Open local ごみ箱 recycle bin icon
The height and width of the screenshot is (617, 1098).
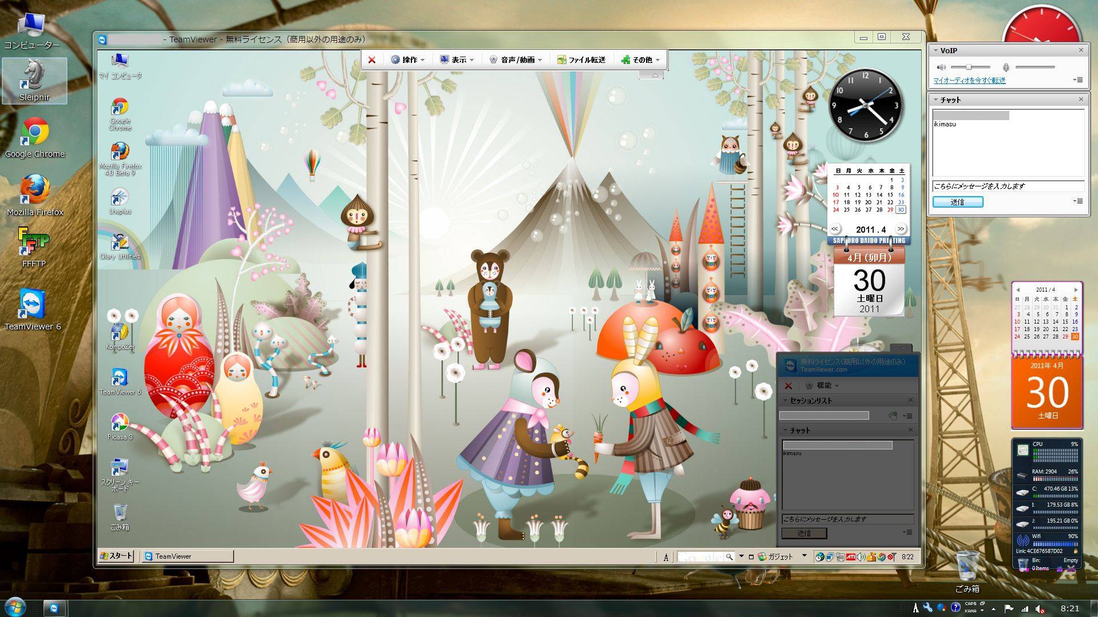pyautogui.click(x=967, y=572)
